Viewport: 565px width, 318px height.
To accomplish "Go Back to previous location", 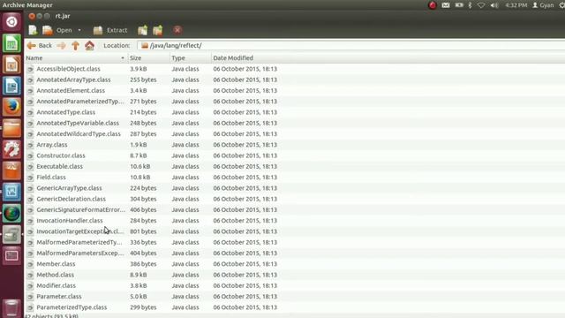I will [40, 45].
